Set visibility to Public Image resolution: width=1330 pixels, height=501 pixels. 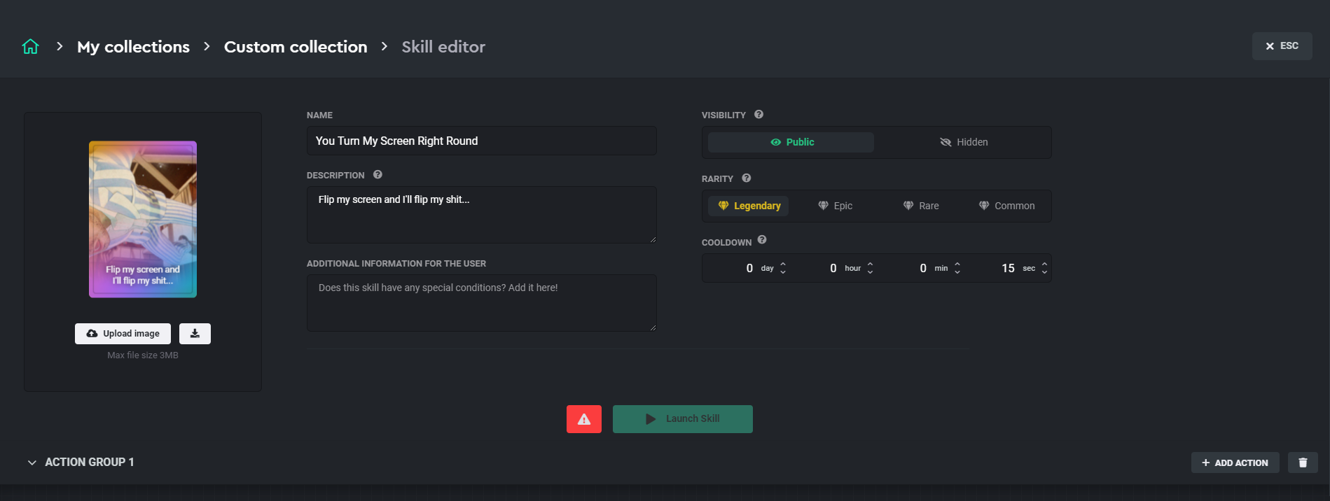pyautogui.click(x=791, y=142)
